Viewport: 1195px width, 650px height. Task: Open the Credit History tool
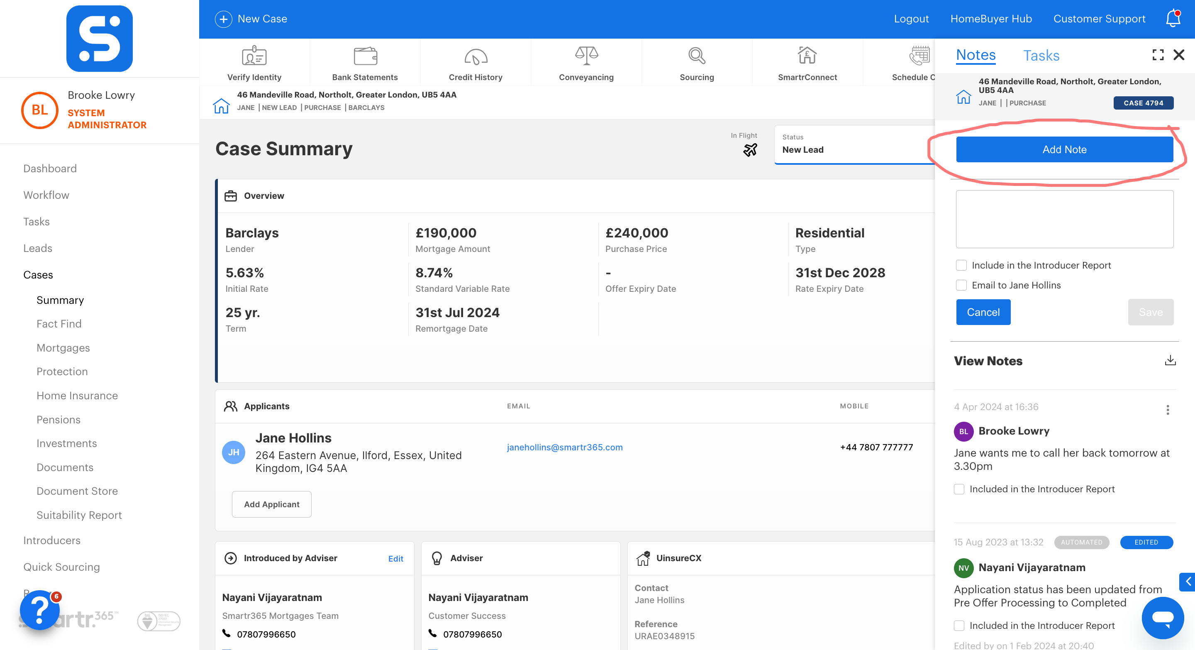coord(476,63)
